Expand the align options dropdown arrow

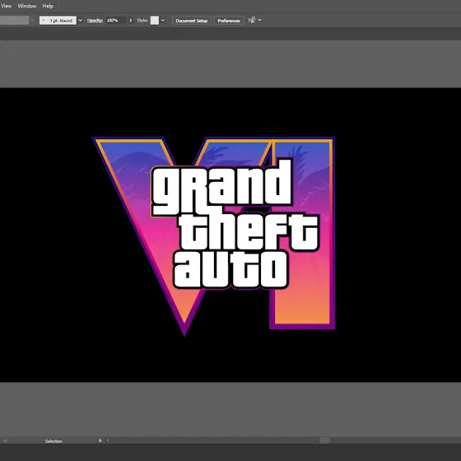(259, 20)
